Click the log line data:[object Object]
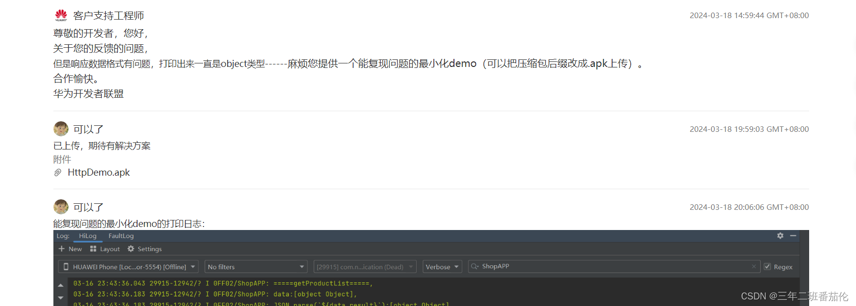Image resolution: width=856 pixels, height=306 pixels. point(215,294)
